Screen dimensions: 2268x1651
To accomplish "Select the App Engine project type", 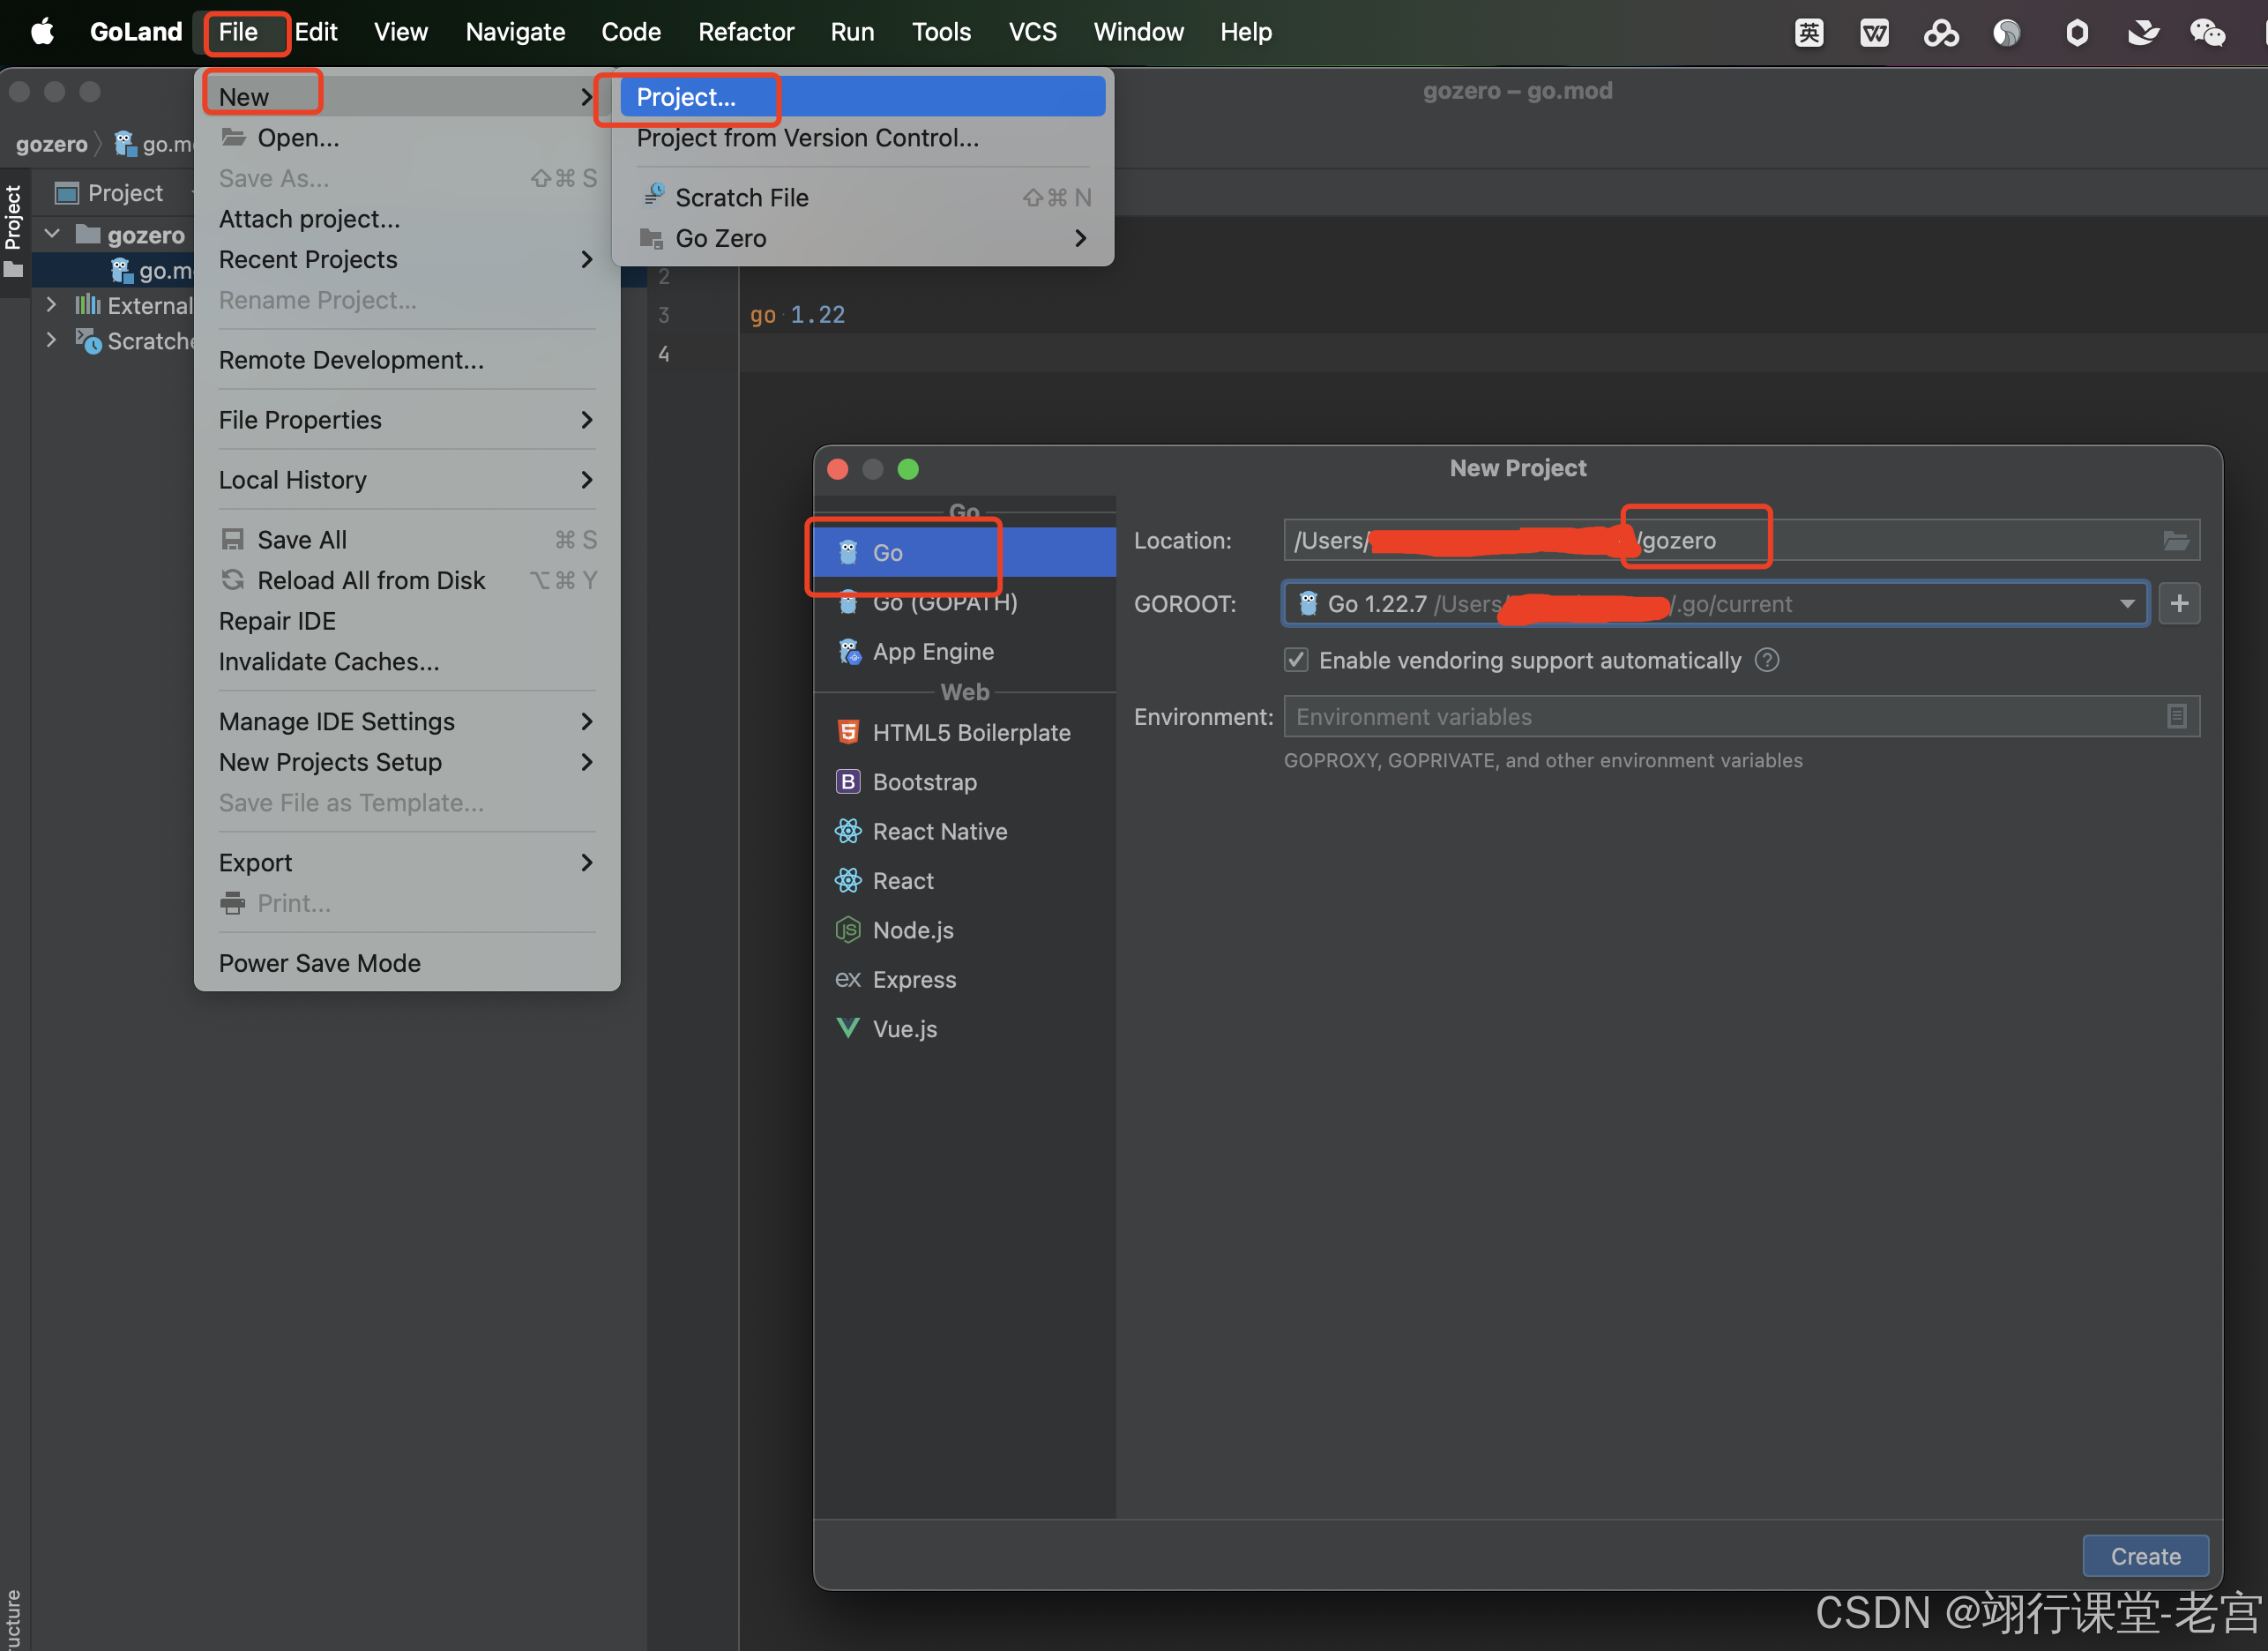I will [964, 651].
